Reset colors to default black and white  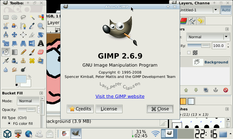(x=17, y=85)
